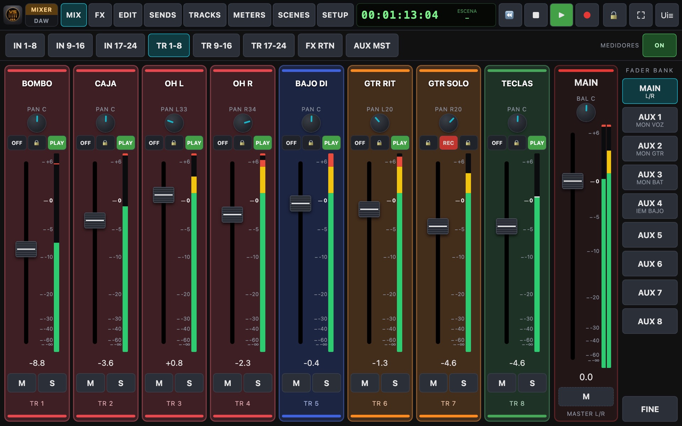Click the right lock icon on GTR SOLO

(x=468, y=143)
